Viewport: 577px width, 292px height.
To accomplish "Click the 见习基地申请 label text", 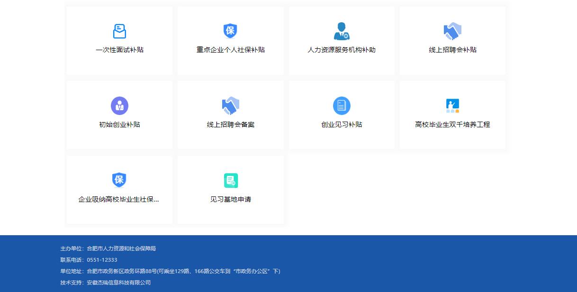I will click(x=230, y=199).
